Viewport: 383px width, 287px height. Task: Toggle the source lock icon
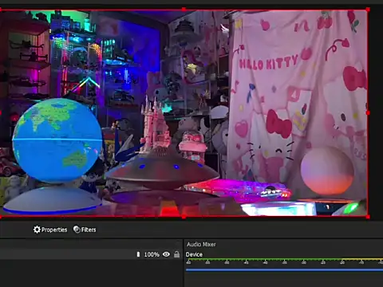click(x=176, y=254)
